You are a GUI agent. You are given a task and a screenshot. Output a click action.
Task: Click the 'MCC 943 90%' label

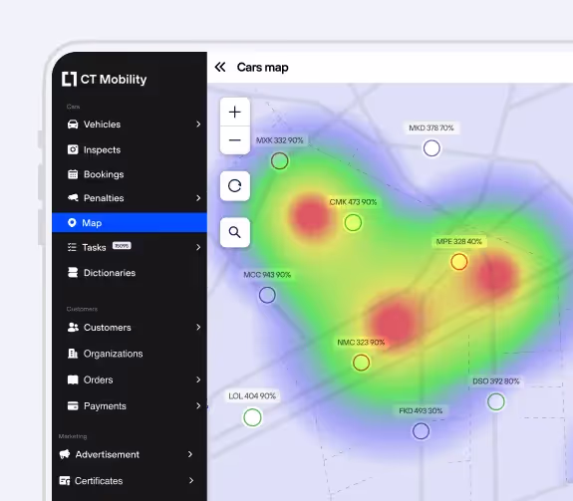point(267,275)
